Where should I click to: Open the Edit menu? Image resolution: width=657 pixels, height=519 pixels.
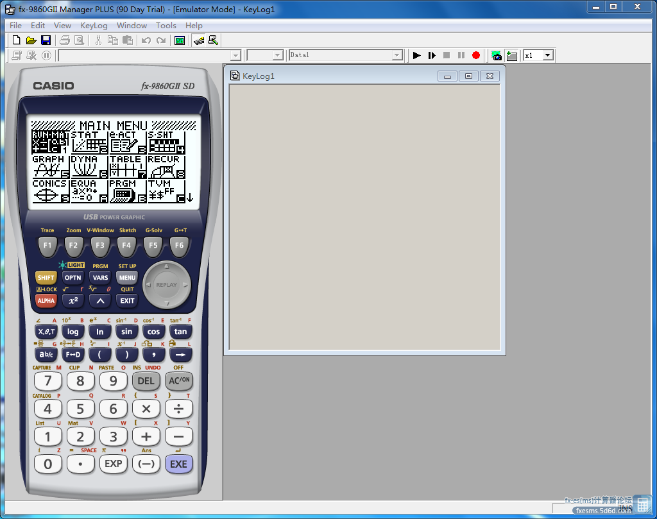click(x=38, y=26)
